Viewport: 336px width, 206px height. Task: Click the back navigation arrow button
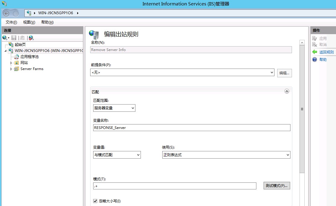click(6, 13)
